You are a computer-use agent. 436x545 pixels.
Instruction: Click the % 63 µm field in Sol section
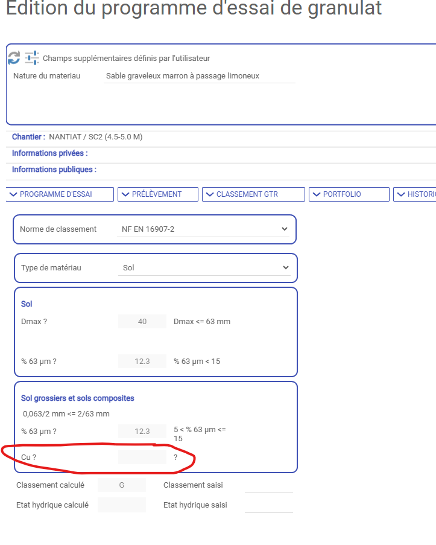[x=142, y=362]
